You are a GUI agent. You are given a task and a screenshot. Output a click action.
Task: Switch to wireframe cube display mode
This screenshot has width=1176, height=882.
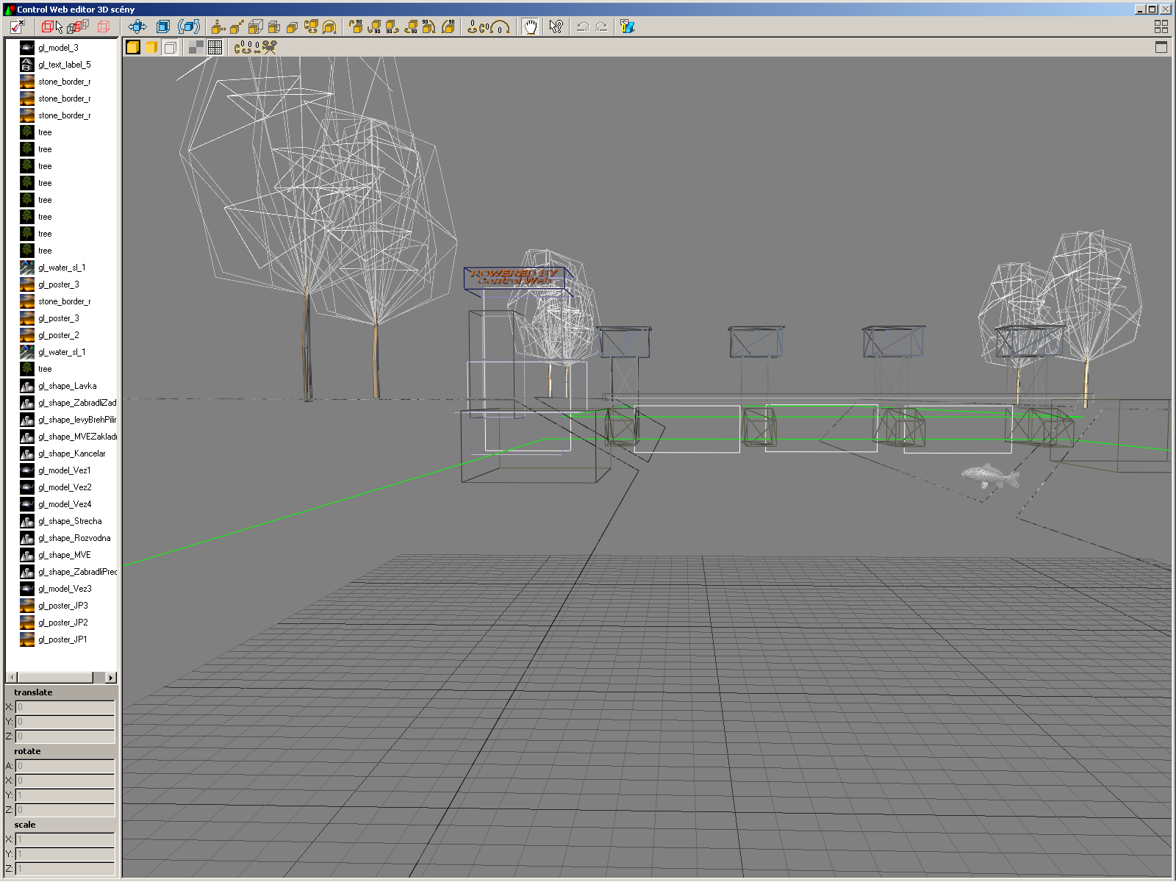click(170, 48)
